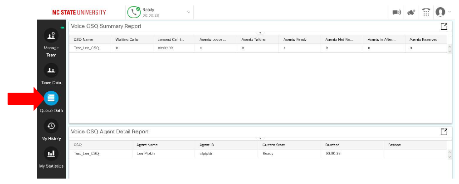Sort by the Agent Name column header
459x184 pixels.
click(146, 145)
